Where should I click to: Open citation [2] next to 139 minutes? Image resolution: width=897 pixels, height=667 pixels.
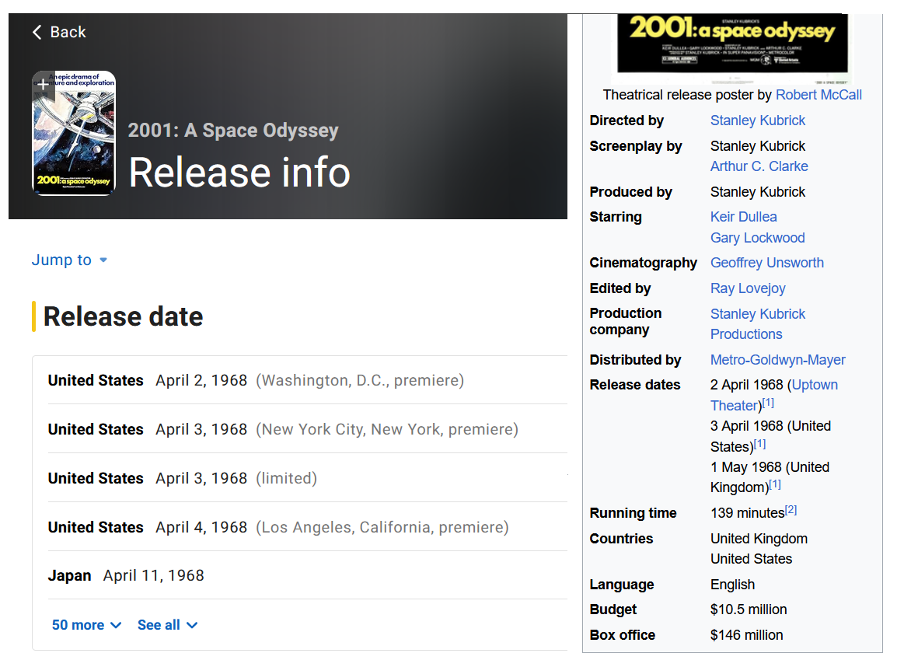tap(791, 510)
